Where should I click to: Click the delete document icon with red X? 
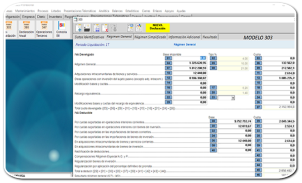(105, 28)
